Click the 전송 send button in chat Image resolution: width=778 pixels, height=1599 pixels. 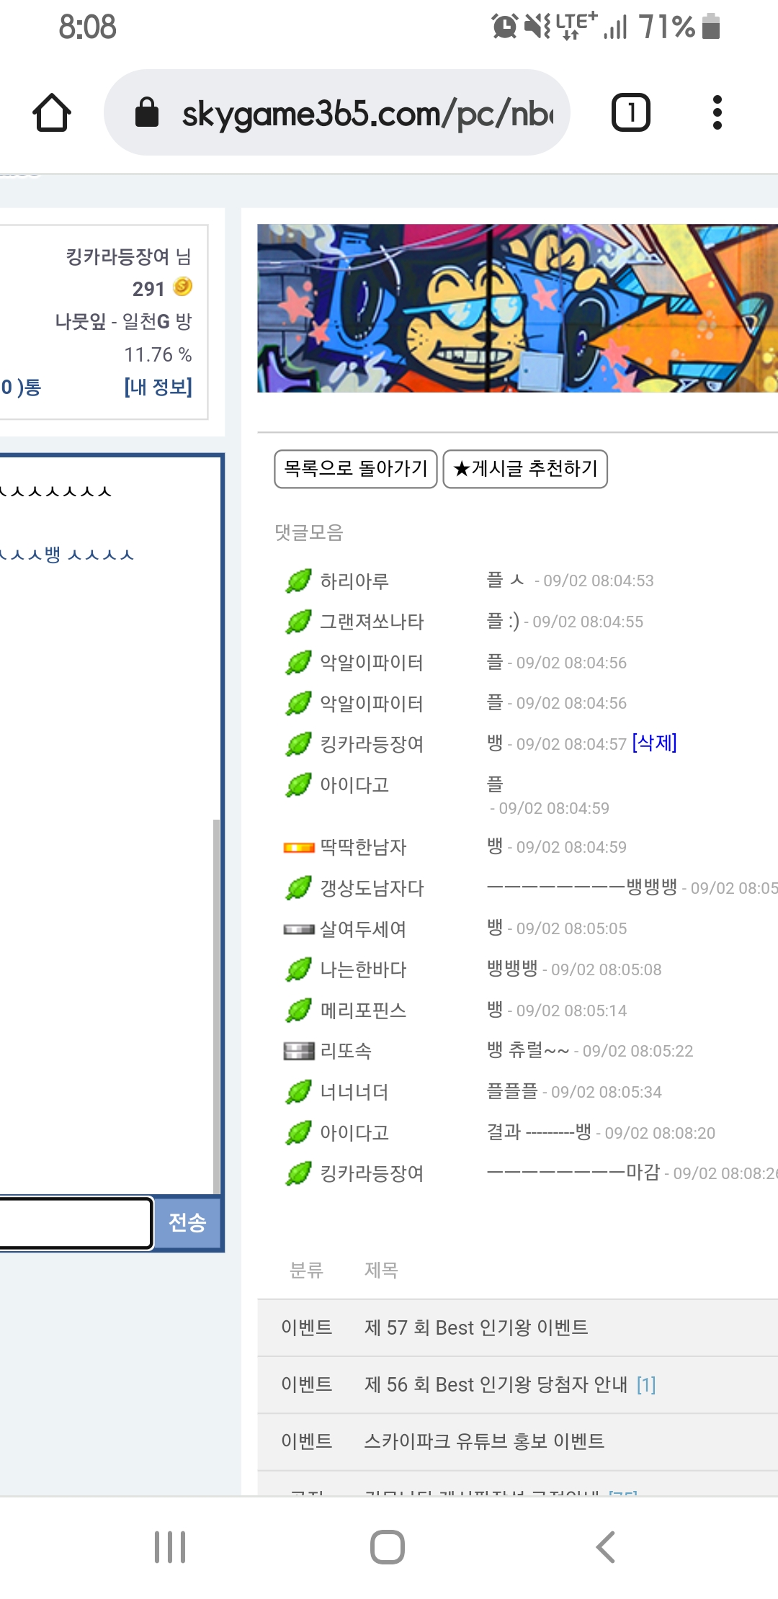pos(187,1222)
